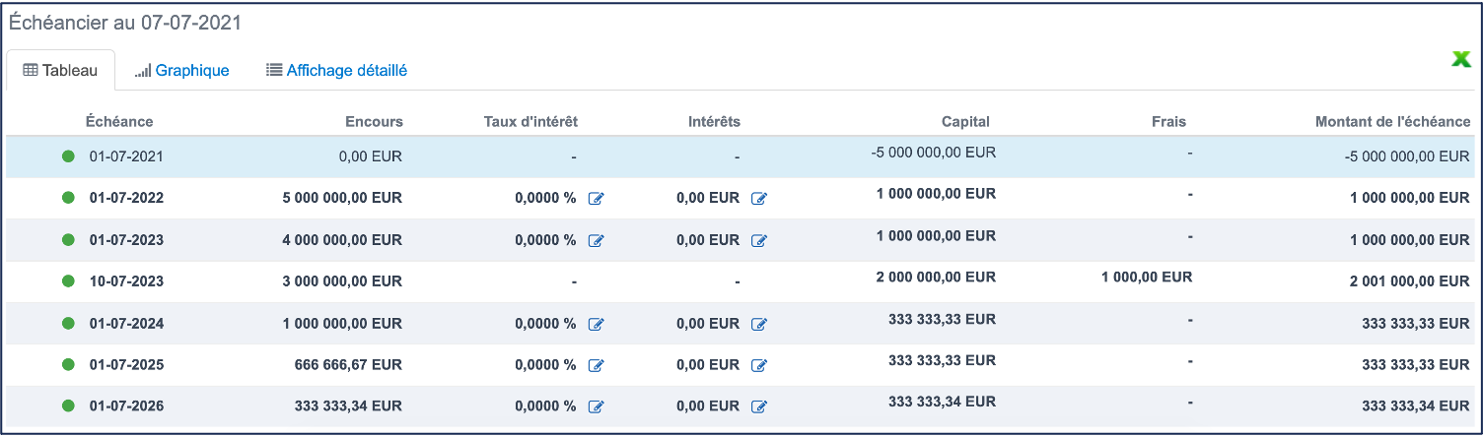Image resolution: width=1483 pixels, height=436 pixels.
Task: Click the Frais column header
Action: pos(1167,122)
